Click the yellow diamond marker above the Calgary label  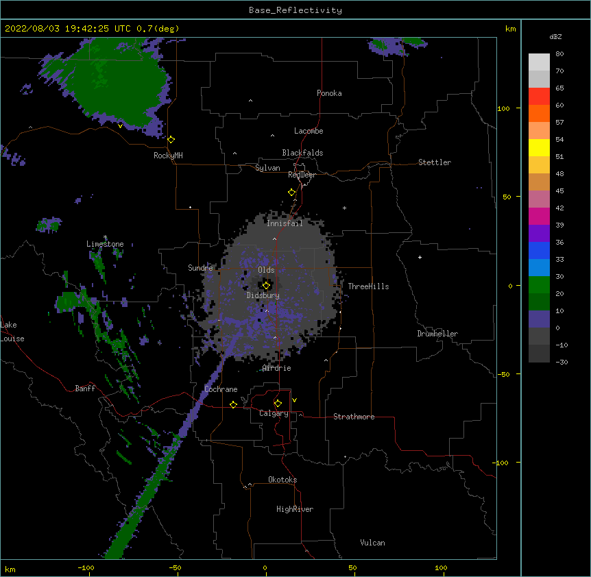point(278,404)
